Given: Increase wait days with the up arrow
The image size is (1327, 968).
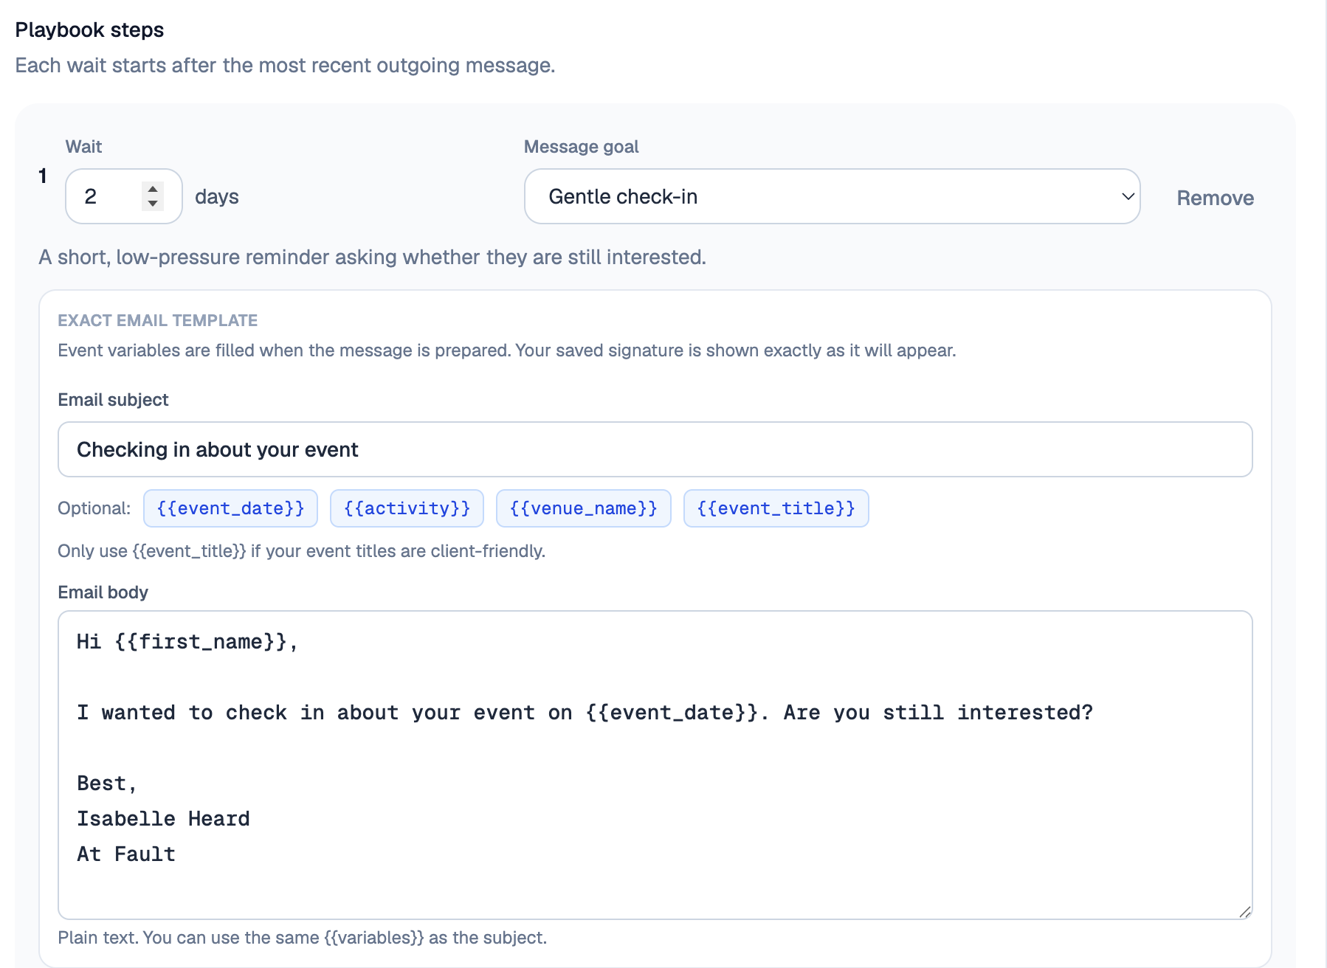Looking at the screenshot, I should click(x=153, y=189).
